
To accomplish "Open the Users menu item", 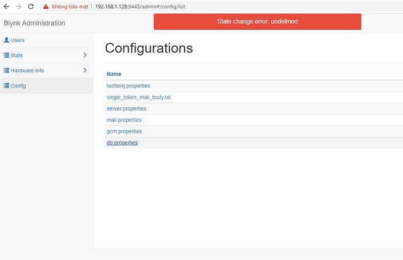I will coord(47,40).
